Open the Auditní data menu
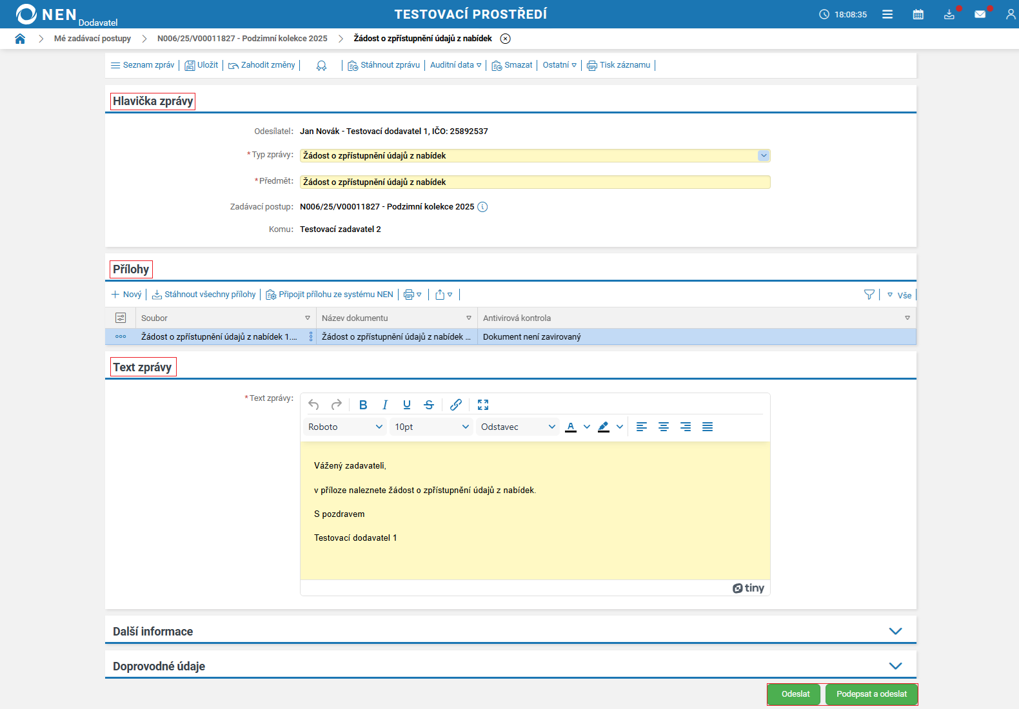The height and width of the screenshot is (709, 1019). click(x=455, y=65)
